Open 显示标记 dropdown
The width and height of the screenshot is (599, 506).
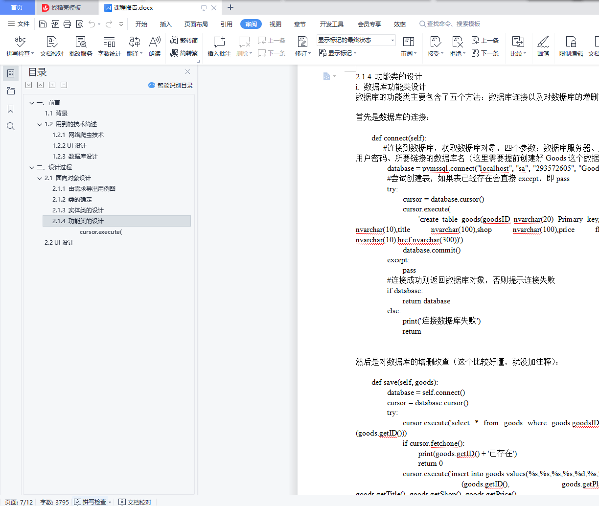338,53
